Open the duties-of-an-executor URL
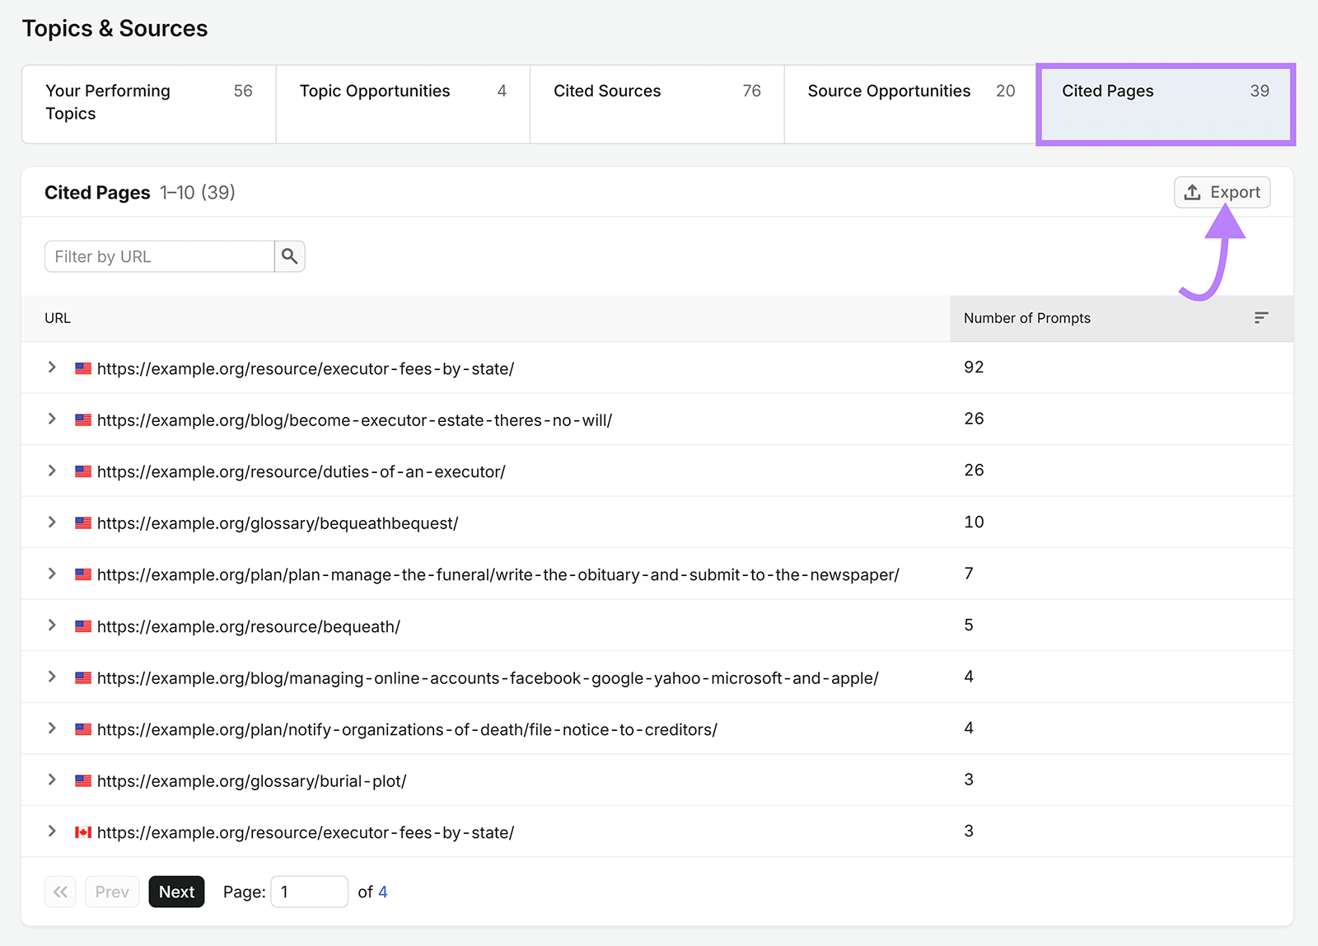The image size is (1318, 946). [301, 472]
